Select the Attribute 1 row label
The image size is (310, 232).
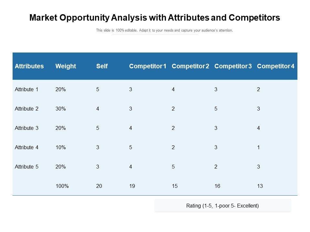click(26, 90)
